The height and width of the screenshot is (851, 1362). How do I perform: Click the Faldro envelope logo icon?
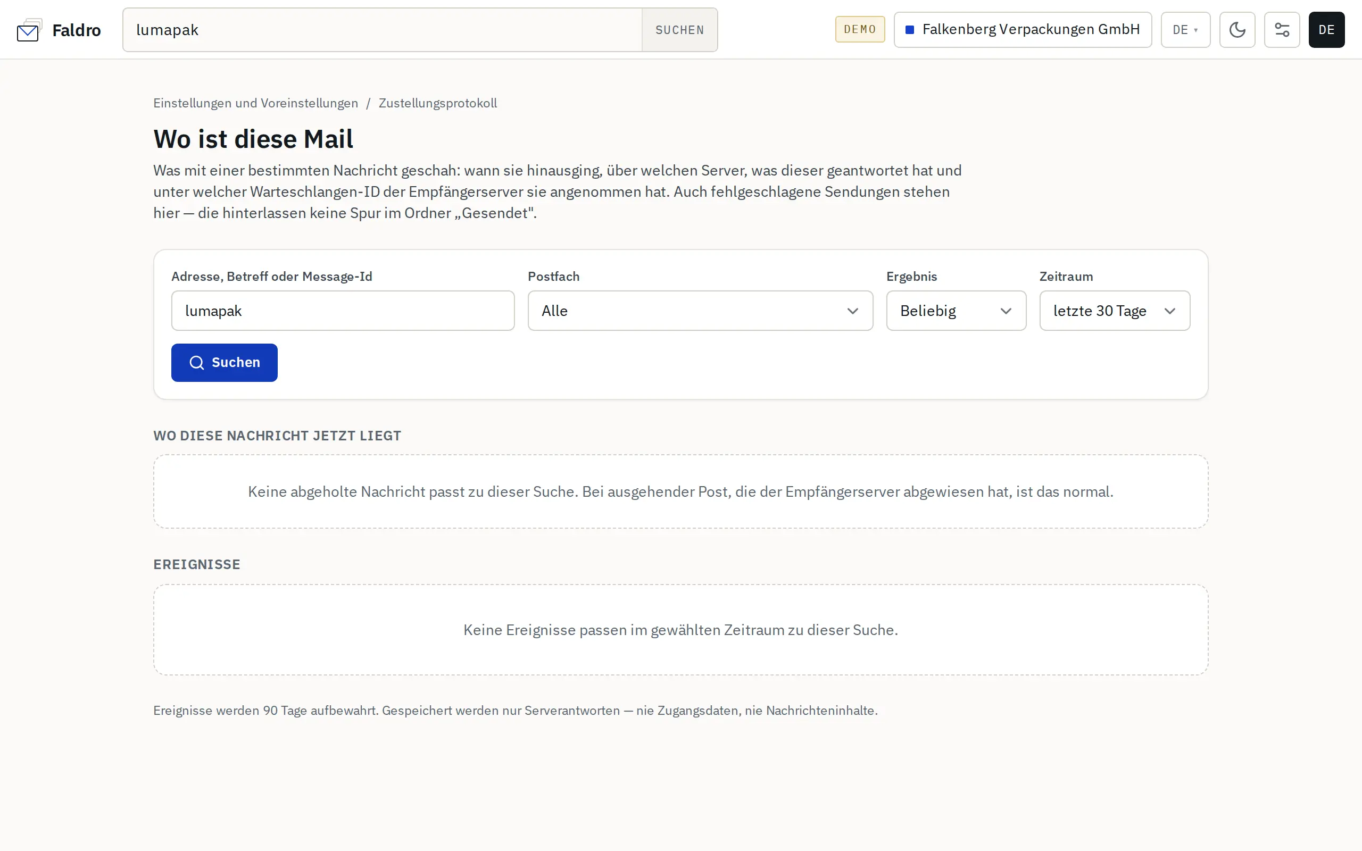pos(29,30)
